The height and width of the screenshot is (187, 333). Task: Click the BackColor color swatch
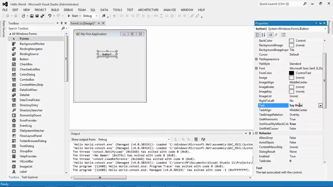point(291,41)
